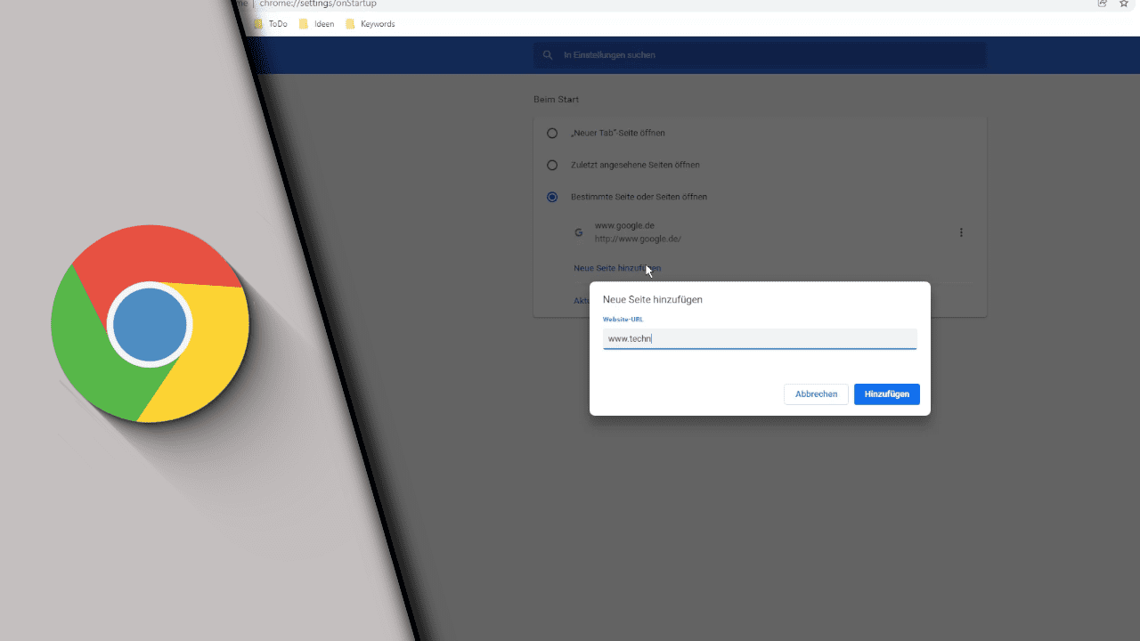
Task: Click the blue Hinzufügen button
Action: tap(887, 394)
